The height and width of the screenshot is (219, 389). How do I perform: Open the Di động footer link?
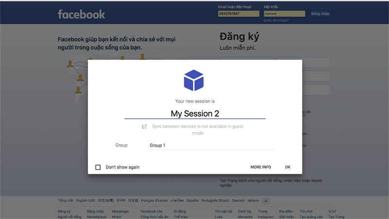(x=179, y=211)
